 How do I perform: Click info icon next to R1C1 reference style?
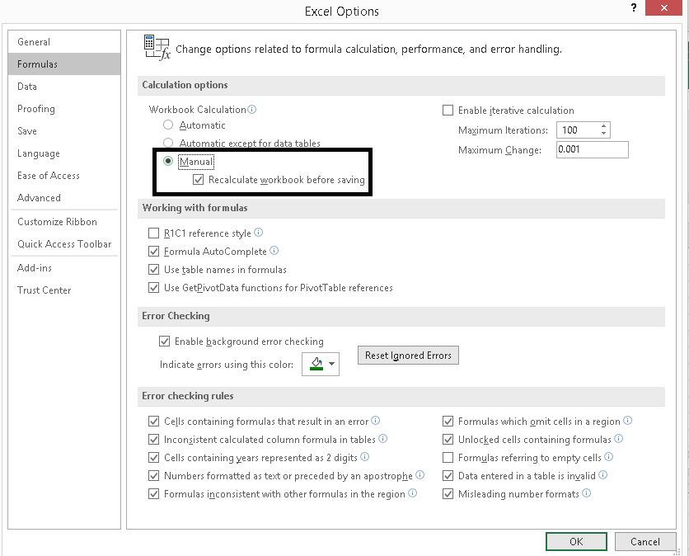pos(259,233)
